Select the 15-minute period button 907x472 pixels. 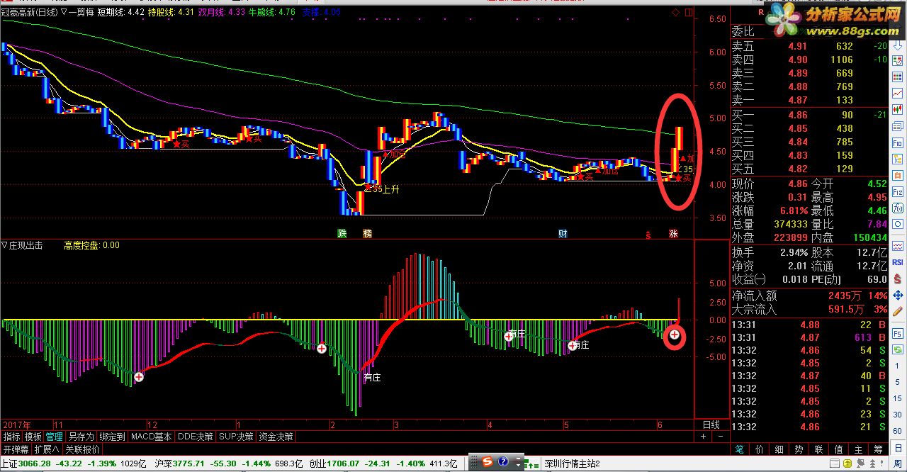[x=896, y=398]
